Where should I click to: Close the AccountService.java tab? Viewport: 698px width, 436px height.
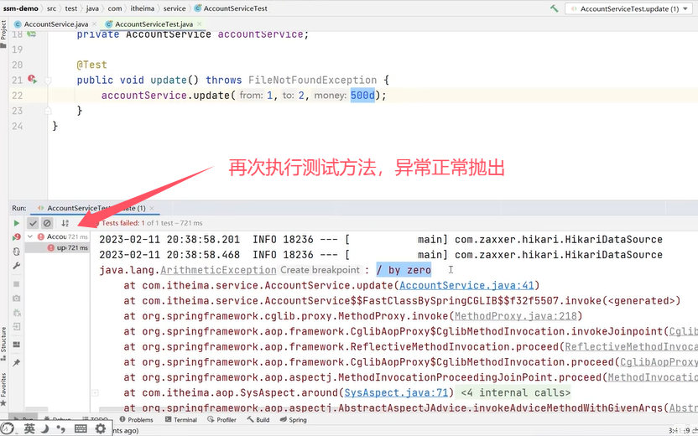[x=94, y=24]
